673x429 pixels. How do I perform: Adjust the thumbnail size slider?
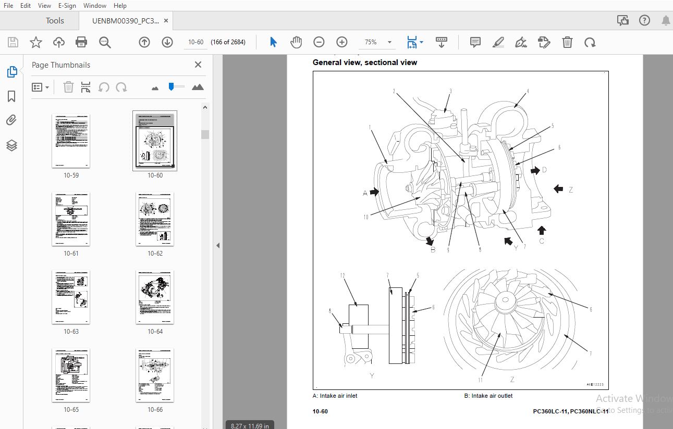tap(171, 86)
